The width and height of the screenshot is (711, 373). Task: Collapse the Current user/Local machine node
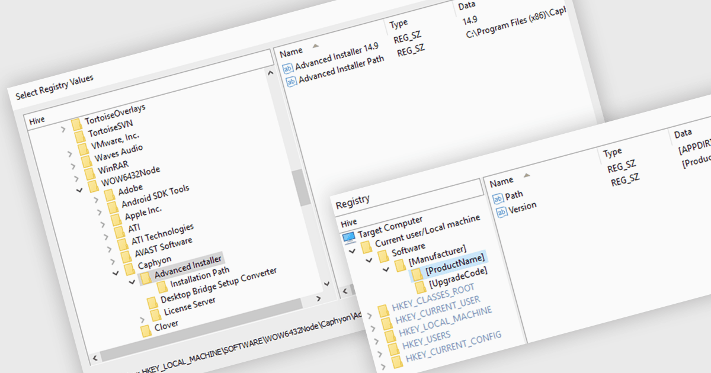click(x=353, y=251)
